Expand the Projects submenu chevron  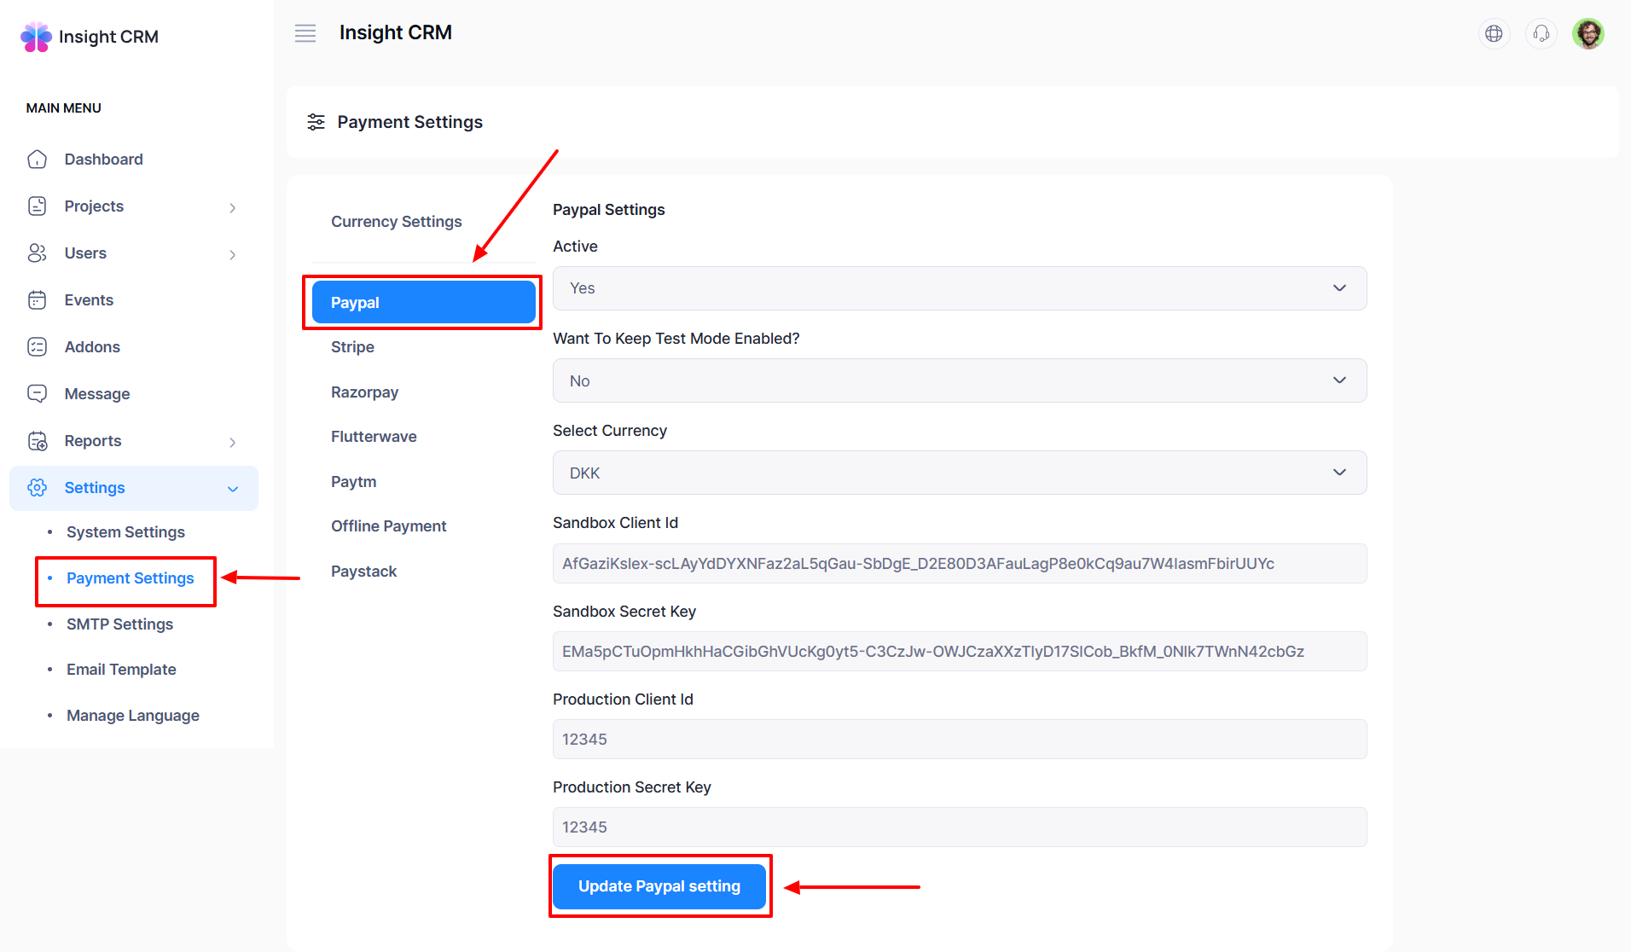(232, 207)
